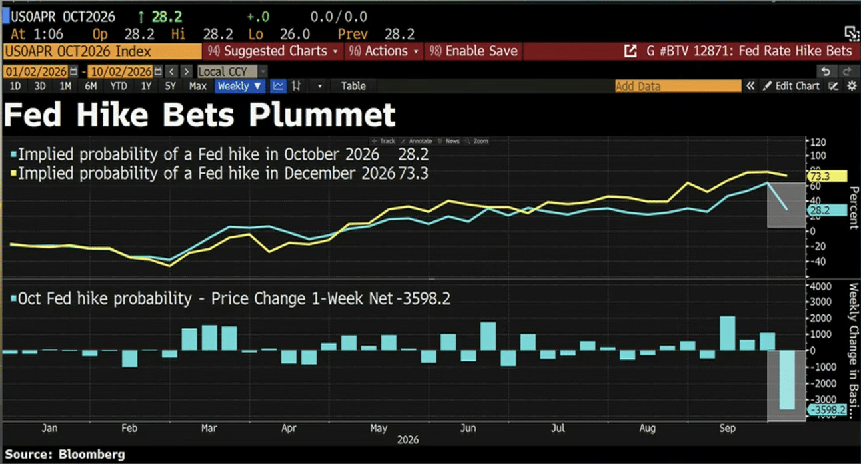Click the -3598.2 axis value label

(x=826, y=411)
